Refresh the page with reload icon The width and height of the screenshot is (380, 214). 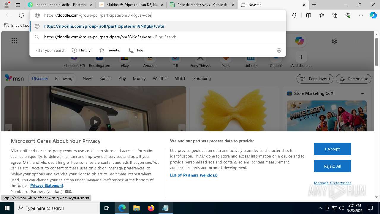(x=21, y=15)
